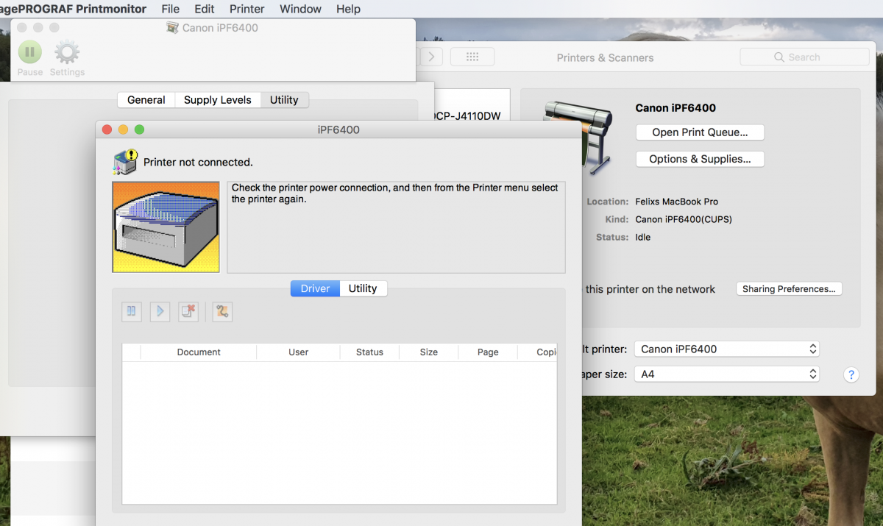Open the Printer menu in menu bar
The height and width of the screenshot is (526, 883).
pos(247,9)
